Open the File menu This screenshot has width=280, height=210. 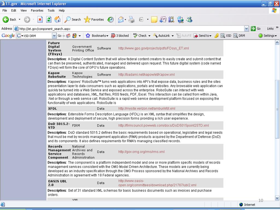coord(5,11)
